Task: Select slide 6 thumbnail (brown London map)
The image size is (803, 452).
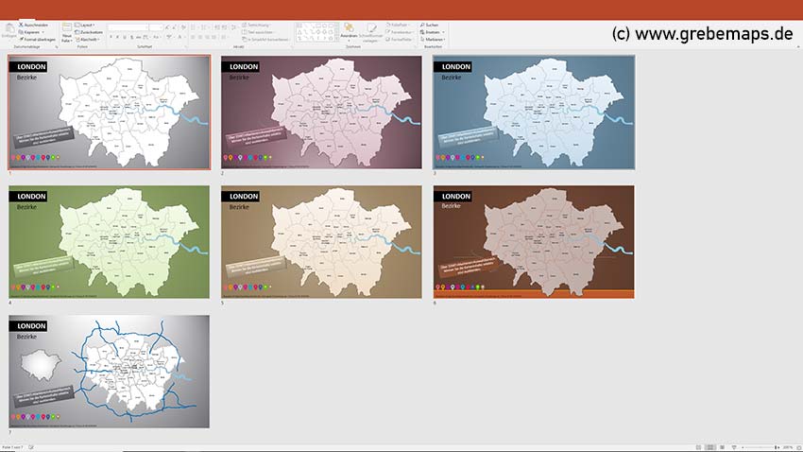Action: 534,242
